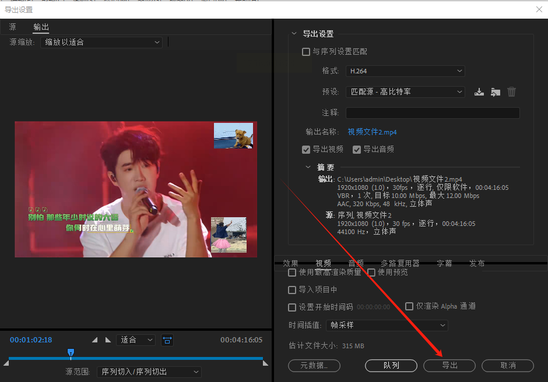This screenshot has height=382, width=548.
Task: Open the preset dropdown
Action: (x=405, y=92)
